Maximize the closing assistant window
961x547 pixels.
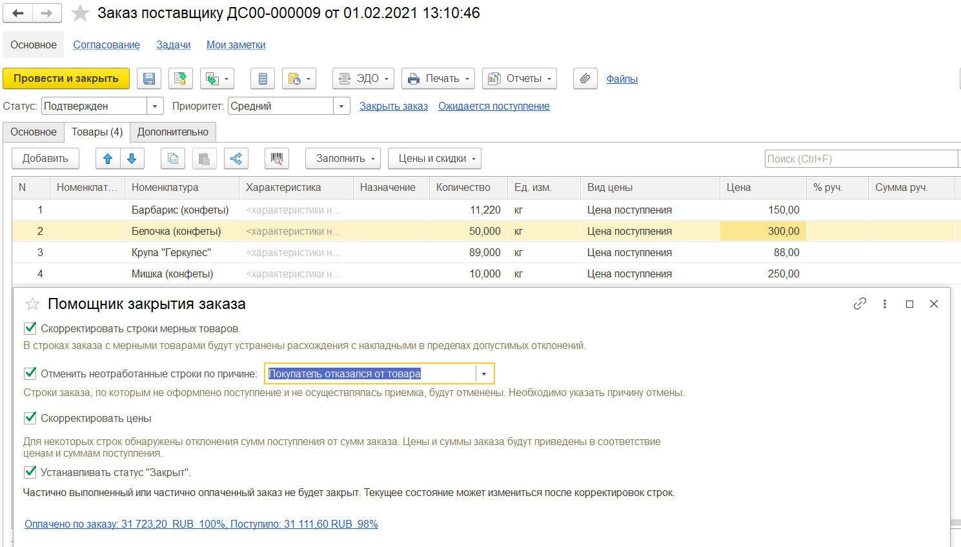(910, 304)
